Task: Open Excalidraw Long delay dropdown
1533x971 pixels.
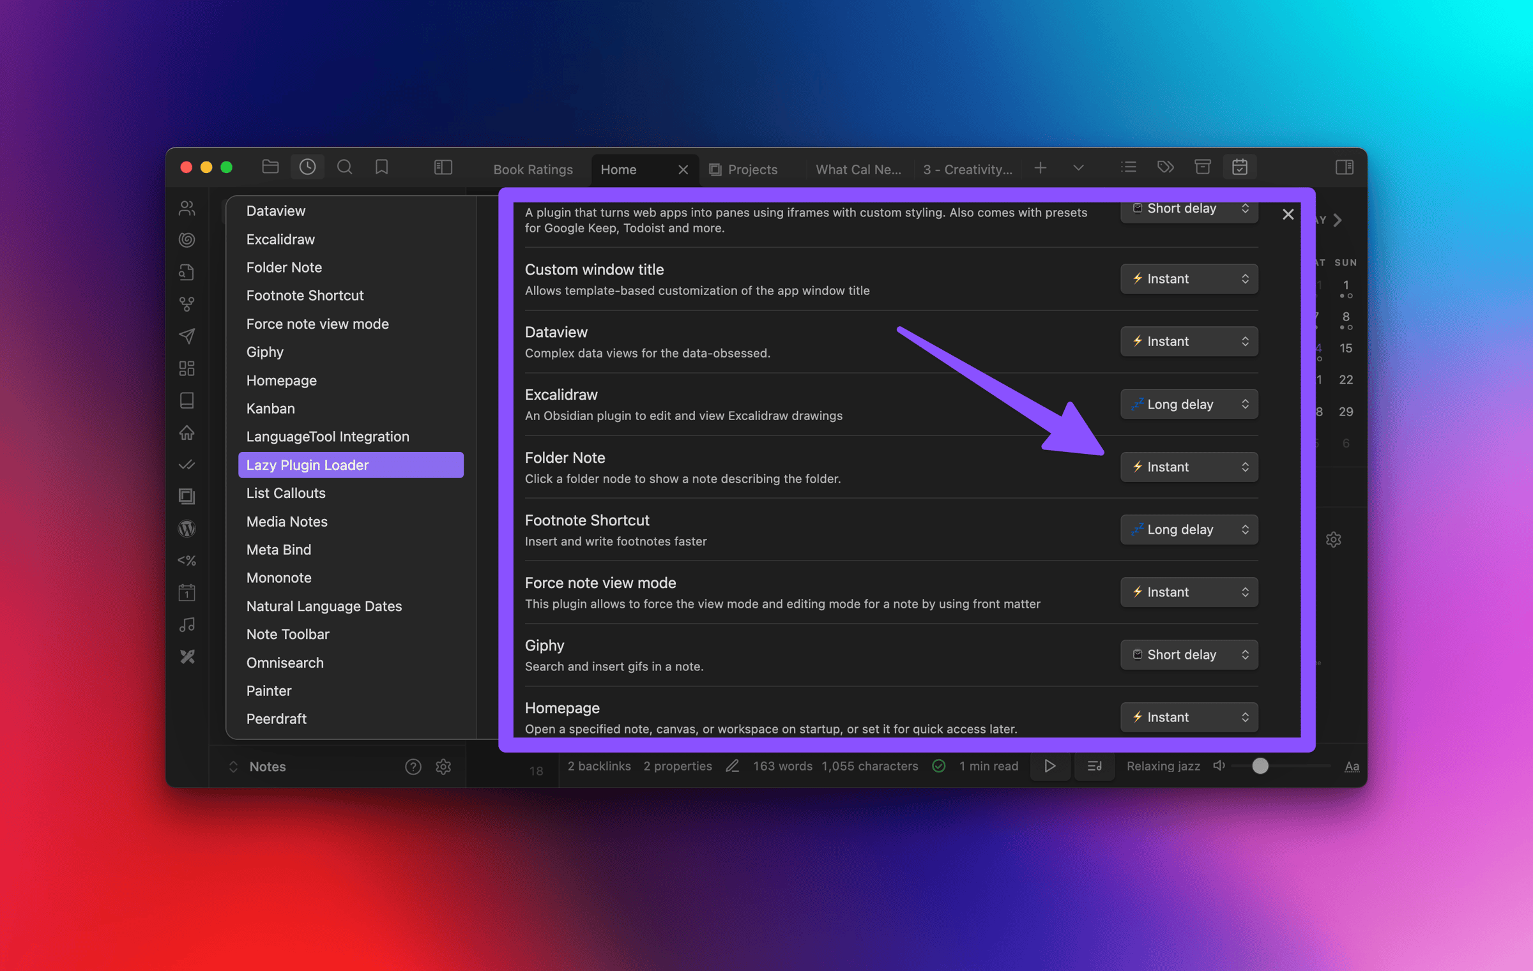Action: coord(1189,404)
